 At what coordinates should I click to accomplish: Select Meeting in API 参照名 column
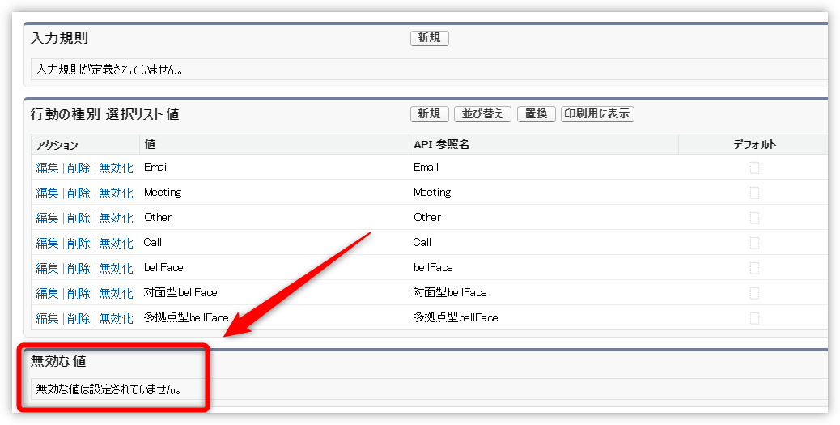432,193
